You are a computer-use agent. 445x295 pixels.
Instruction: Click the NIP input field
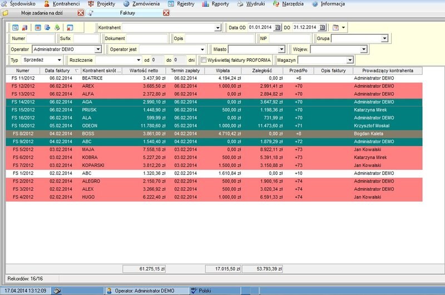click(x=290, y=38)
